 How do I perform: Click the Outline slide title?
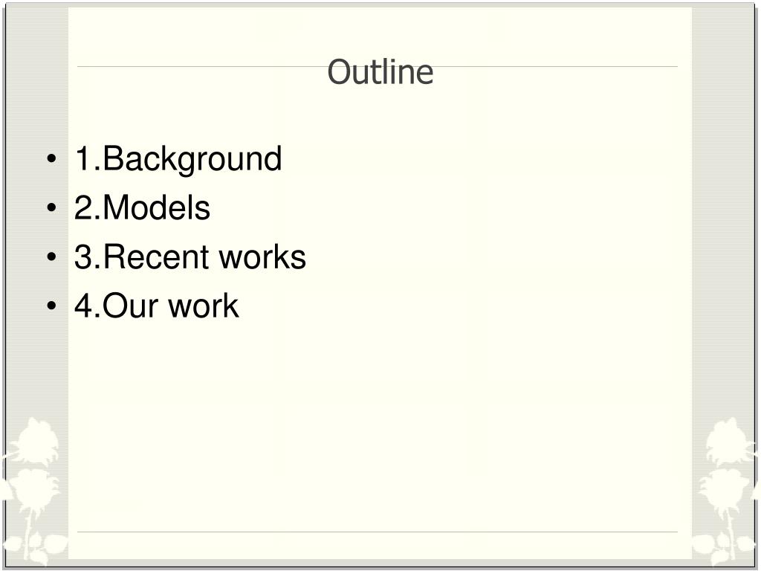coord(380,72)
